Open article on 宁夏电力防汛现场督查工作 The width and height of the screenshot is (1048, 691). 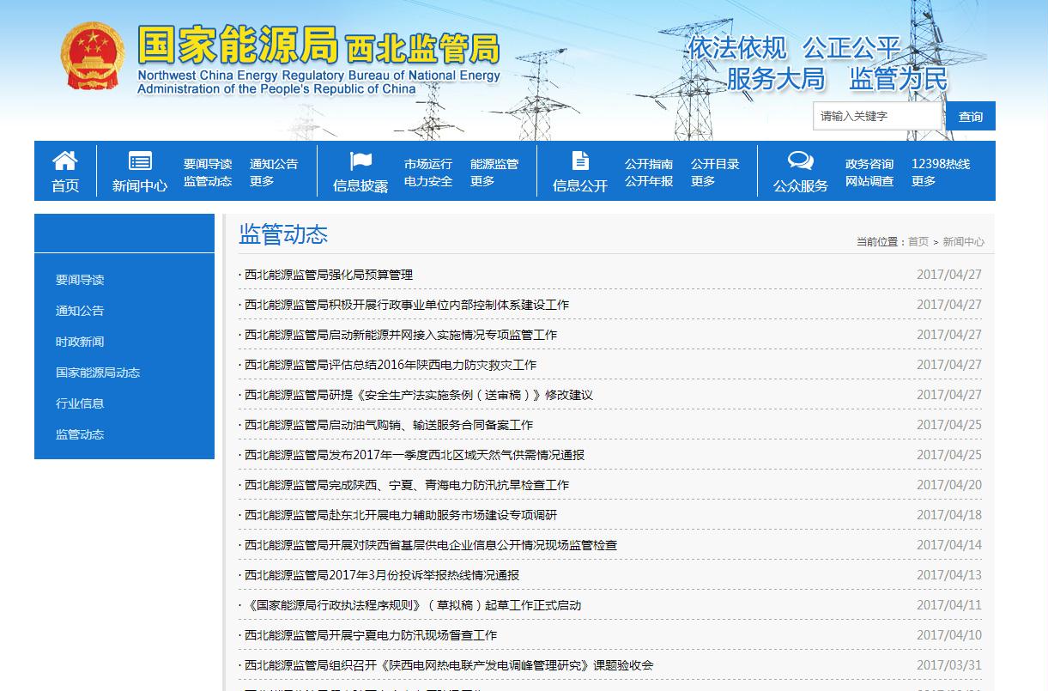pos(371,635)
